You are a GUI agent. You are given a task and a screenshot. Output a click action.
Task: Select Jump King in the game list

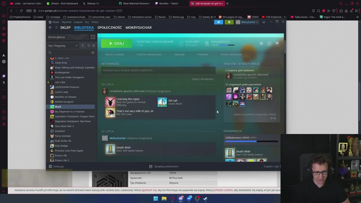click(61, 63)
